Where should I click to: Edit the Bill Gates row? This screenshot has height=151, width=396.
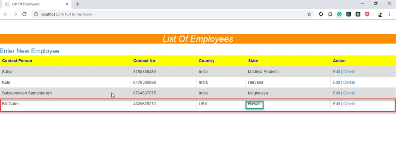[x=336, y=104]
